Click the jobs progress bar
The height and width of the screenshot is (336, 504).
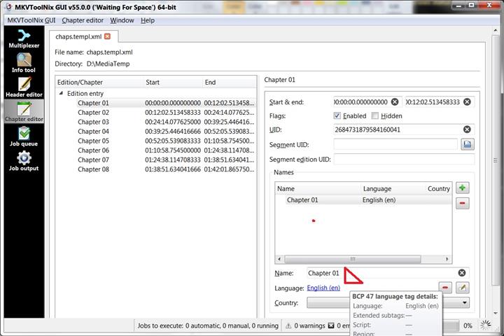pyautogui.click(x=450, y=325)
